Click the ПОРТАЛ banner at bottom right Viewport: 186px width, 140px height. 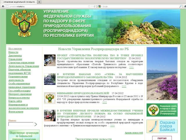pos(162,138)
